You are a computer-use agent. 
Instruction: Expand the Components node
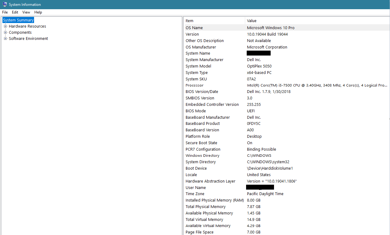click(x=5, y=33)
